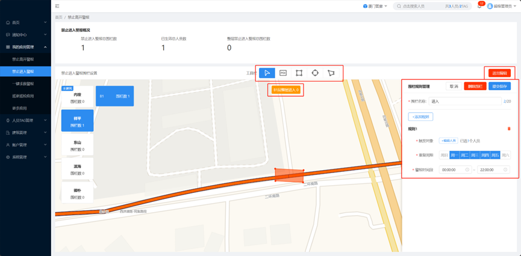The height and width of the screenshot is (256, 521).
Task: Open 禁止离开警报 in the sidebar menu
Action: pos(23,59)
